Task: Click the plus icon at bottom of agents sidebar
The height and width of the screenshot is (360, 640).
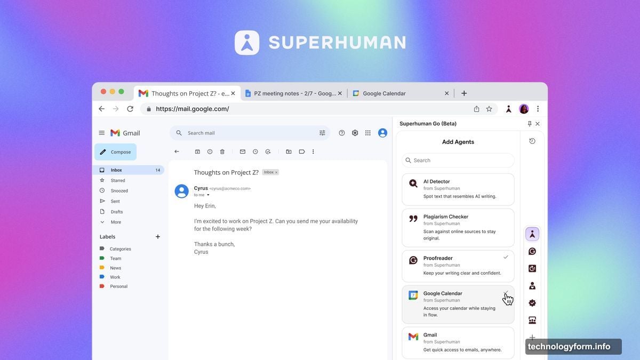Action: click(x=532, y=337)
